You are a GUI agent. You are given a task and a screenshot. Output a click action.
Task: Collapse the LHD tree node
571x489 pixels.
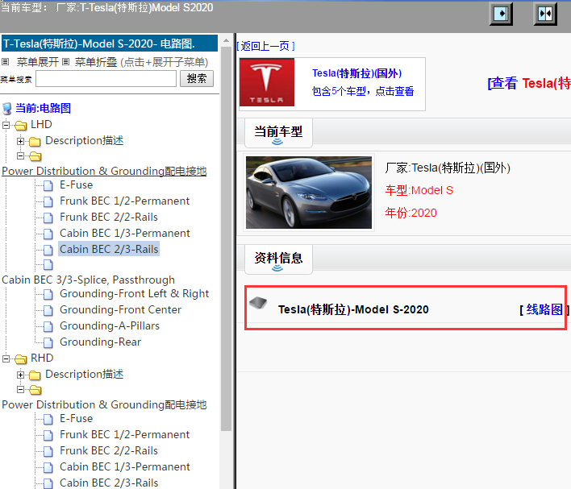click(6, 125)
